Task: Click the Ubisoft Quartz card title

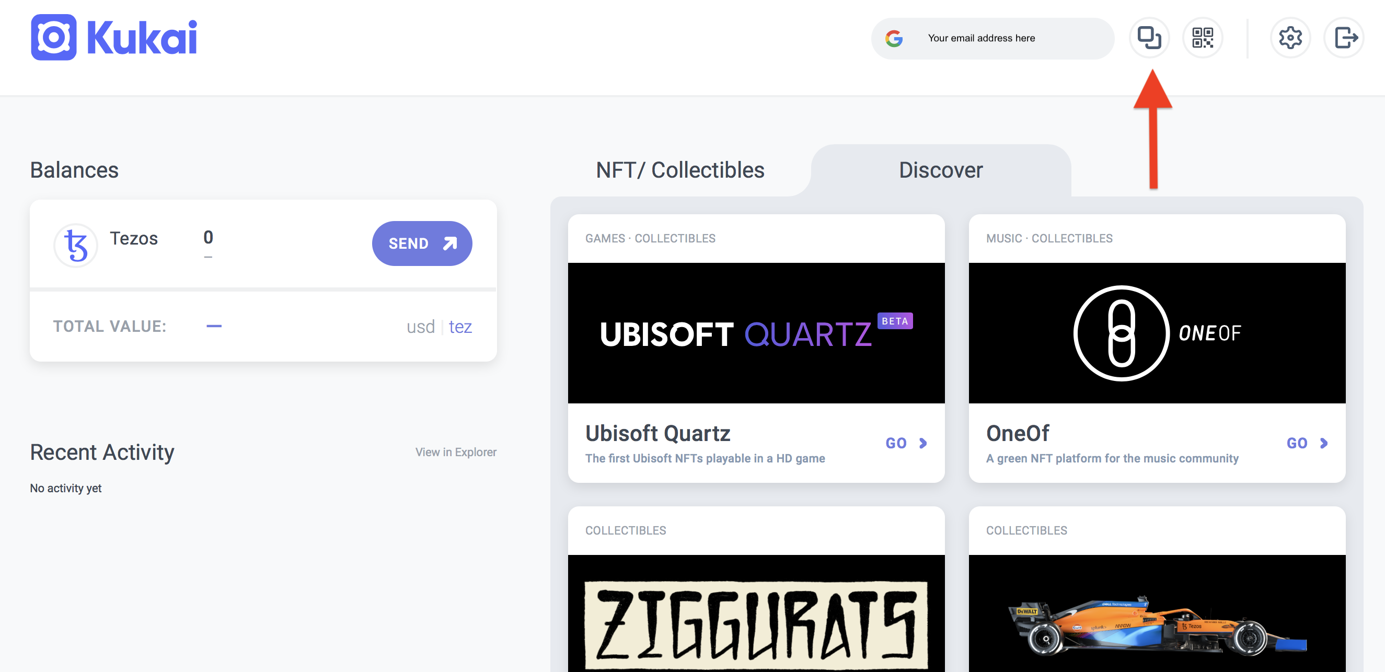Action: pos(657,433)
